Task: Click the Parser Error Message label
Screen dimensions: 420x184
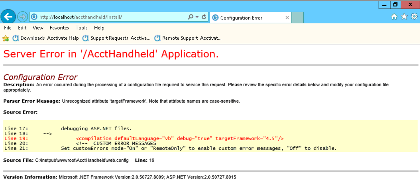Action: coord(32,101)
